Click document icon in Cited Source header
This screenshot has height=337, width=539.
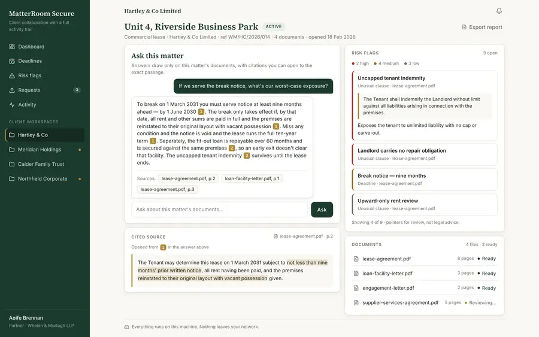[x=275, y=236]
